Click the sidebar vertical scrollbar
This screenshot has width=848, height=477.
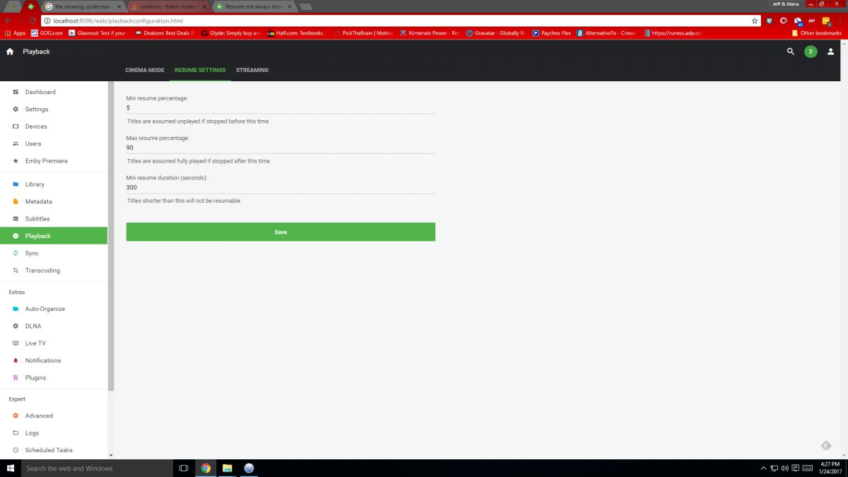pos(110,236)
